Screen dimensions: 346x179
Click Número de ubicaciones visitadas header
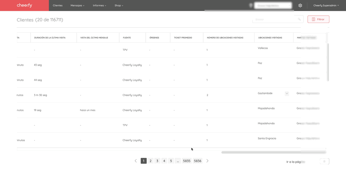click(225, 38)
